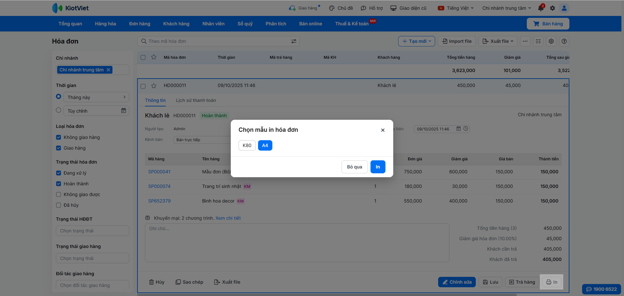Viewport: 624px width, 296px height.
Task: Open Trạng thái giao hàng dropdown
Action: click(x=93, y=258)
